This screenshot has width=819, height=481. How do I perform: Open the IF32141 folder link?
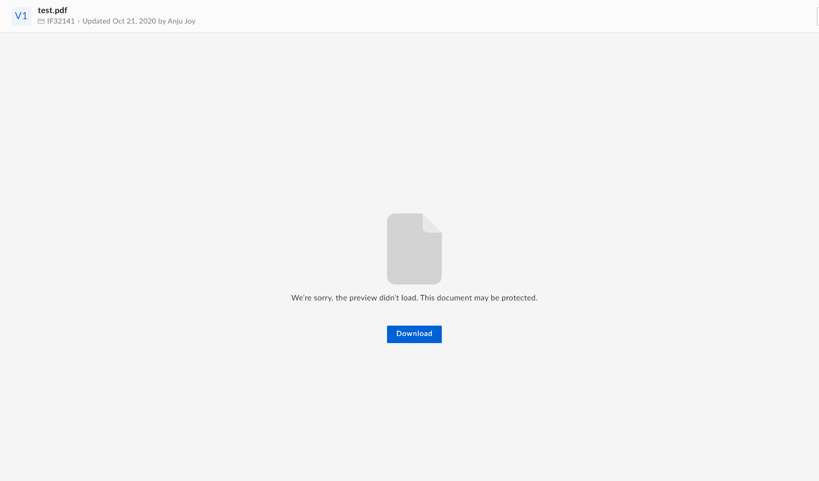pyautogui.click(x=61, y=21)
